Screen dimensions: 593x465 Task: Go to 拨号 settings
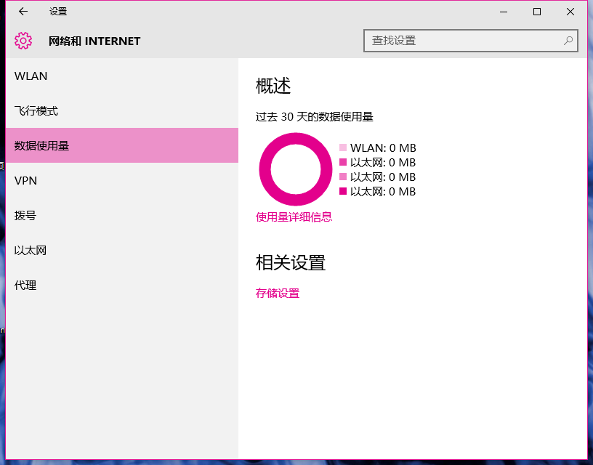(122, 216)
